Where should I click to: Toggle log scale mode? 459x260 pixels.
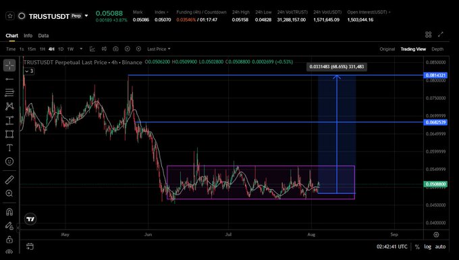(428, 246)
